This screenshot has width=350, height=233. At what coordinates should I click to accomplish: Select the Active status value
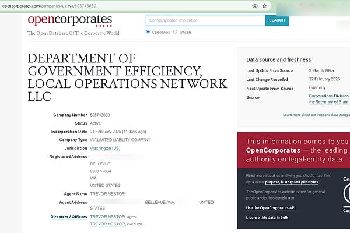[95, 123]
